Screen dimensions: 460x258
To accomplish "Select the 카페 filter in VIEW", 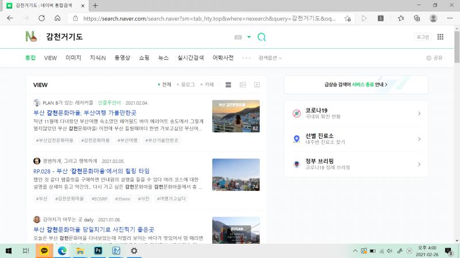I will coord(207,84).
